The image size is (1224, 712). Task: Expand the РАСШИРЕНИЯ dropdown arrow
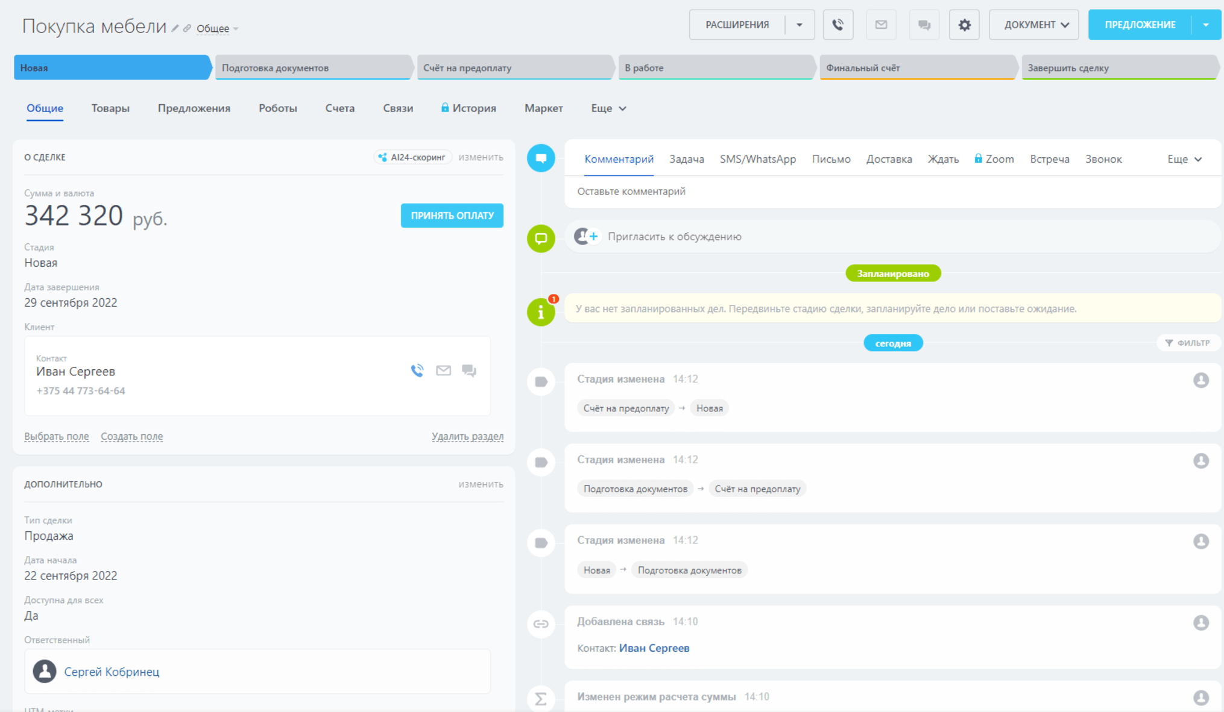800,25
